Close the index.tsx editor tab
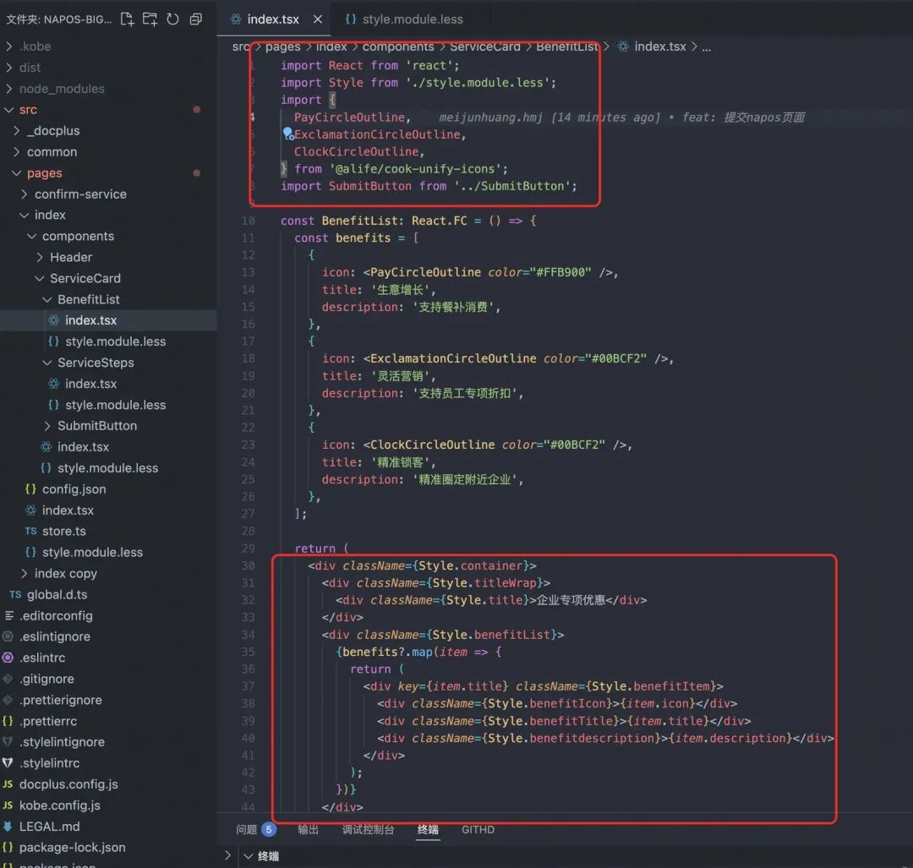The image size is (913, 868). 316,19
